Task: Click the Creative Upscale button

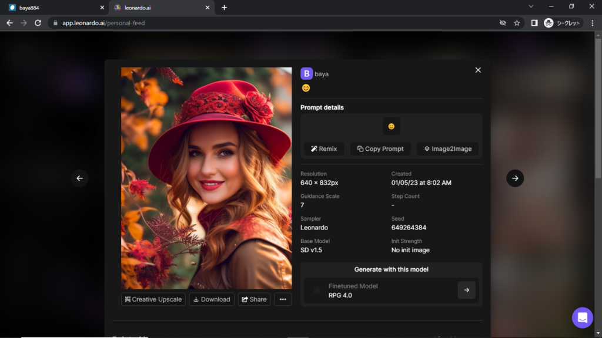Action: tap(153, 299)
